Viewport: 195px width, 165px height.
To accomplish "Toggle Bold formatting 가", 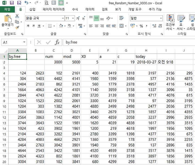I will click(x=28, y=26).
